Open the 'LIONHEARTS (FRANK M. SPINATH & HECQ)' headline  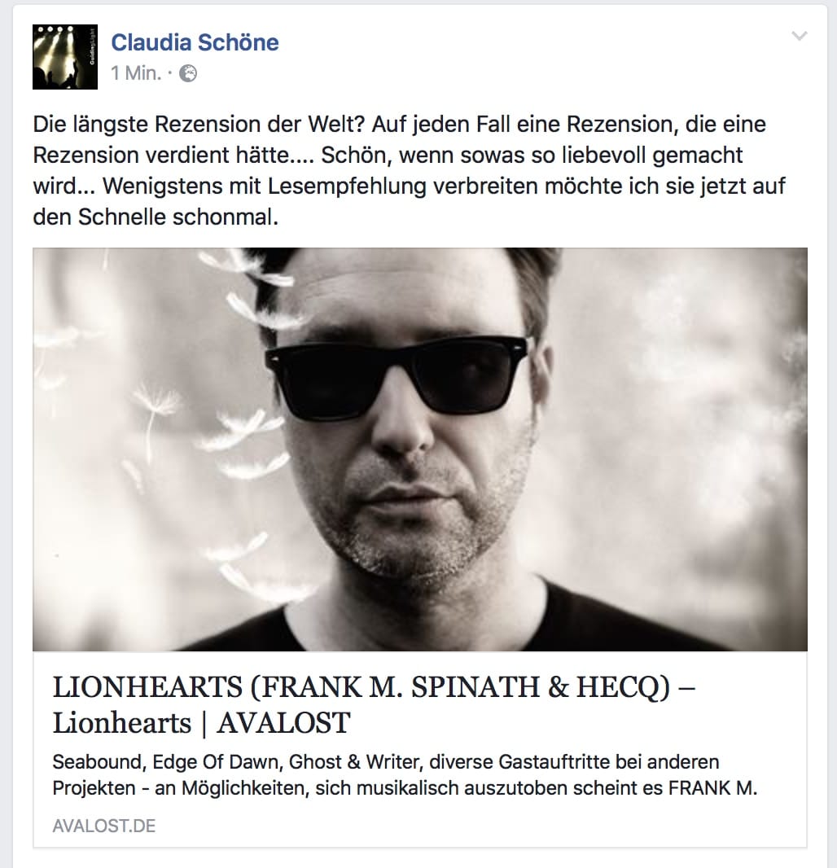tap(375, 687)
